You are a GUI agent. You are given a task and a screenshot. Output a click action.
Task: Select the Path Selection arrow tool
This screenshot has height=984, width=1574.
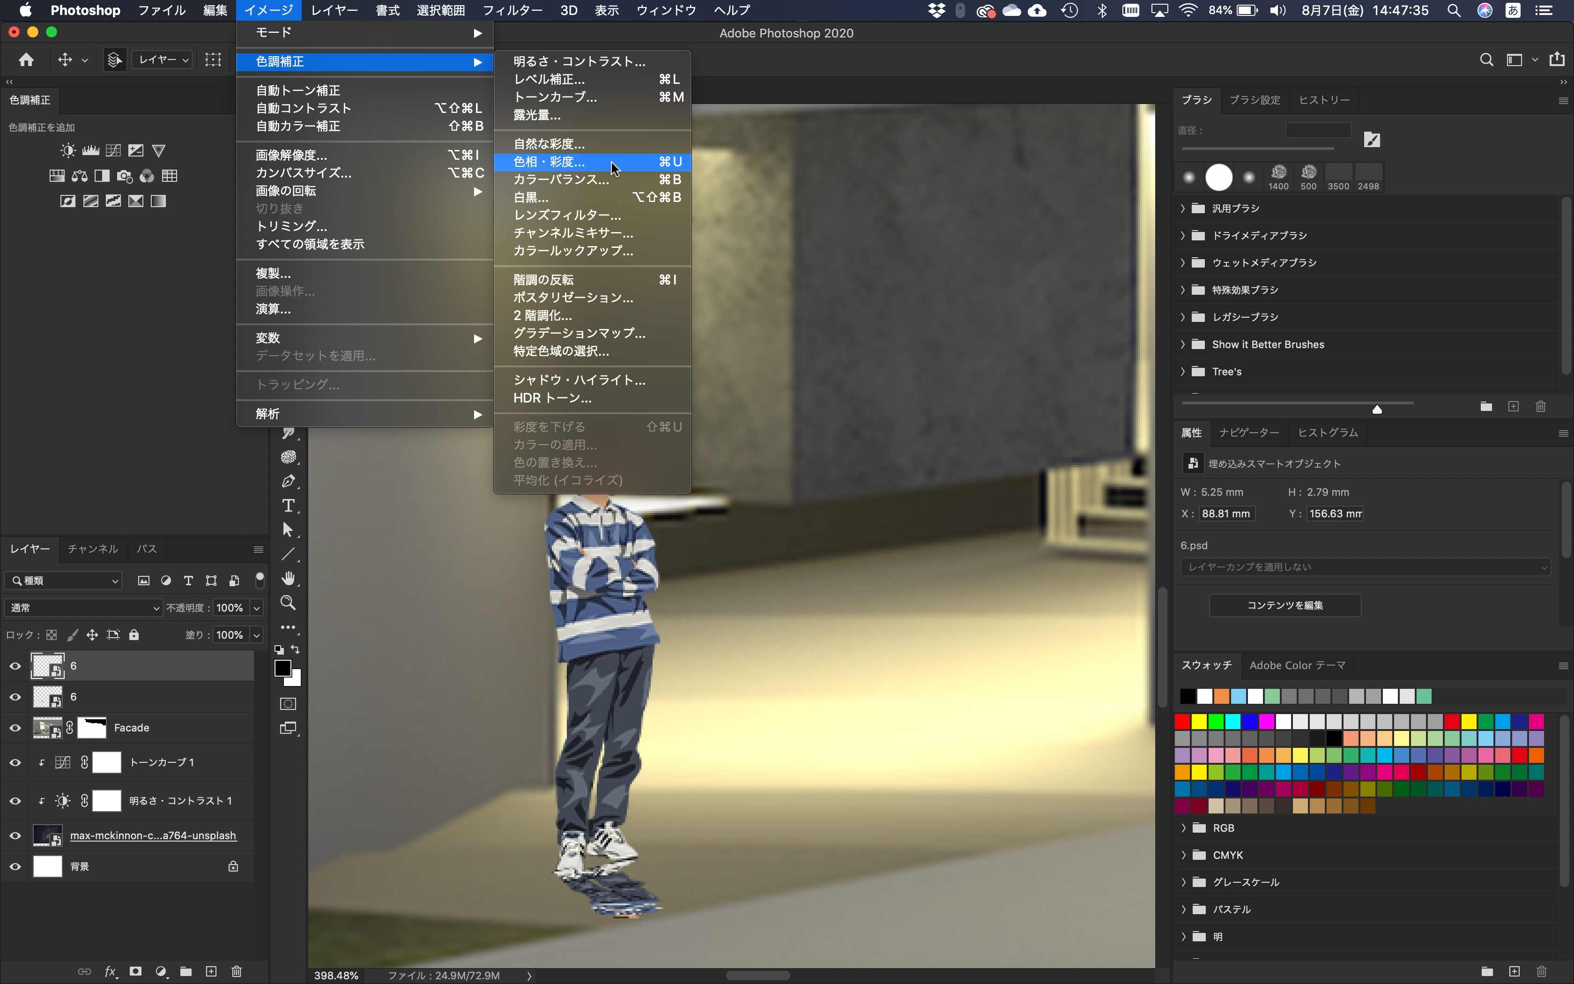pos(288,530)
